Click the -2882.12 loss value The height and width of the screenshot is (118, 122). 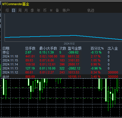click(74, 68)
